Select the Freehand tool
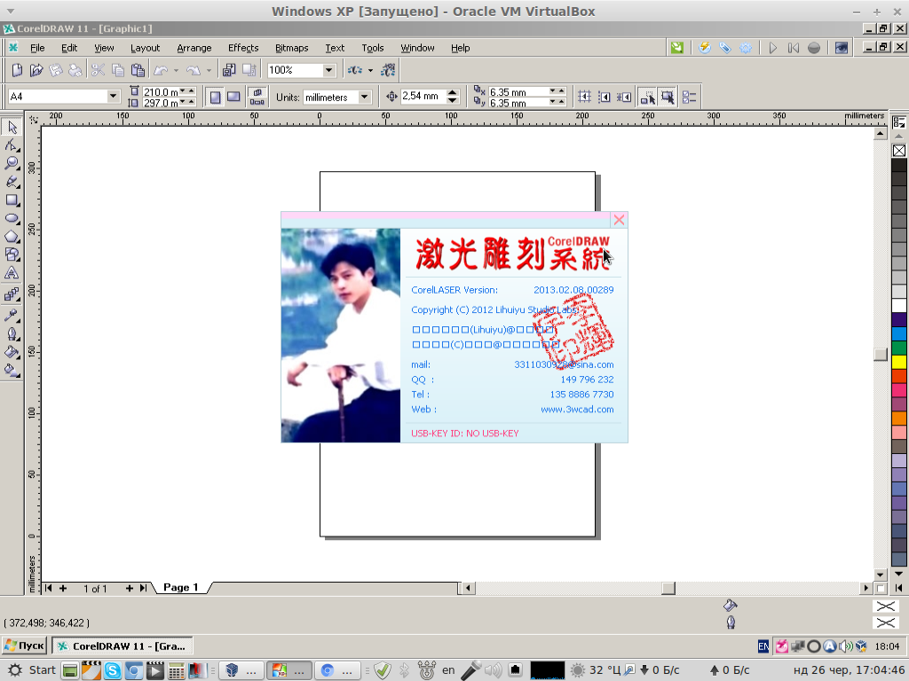 (x=12, y=182)
